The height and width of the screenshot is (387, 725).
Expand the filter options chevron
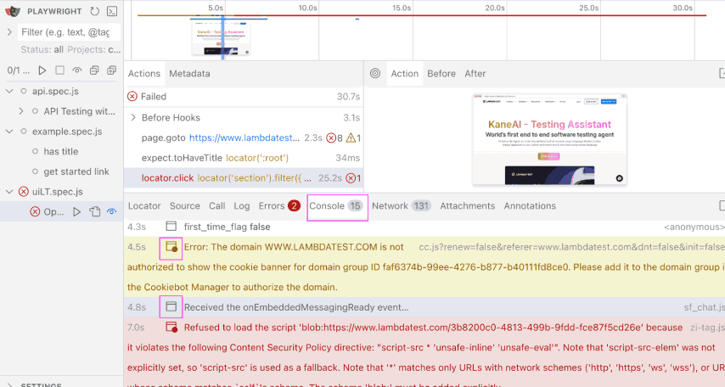9,32
